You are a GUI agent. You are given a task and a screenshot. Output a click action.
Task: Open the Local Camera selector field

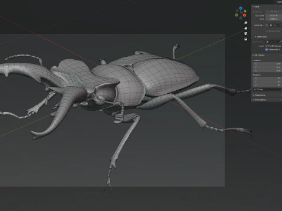276,25
